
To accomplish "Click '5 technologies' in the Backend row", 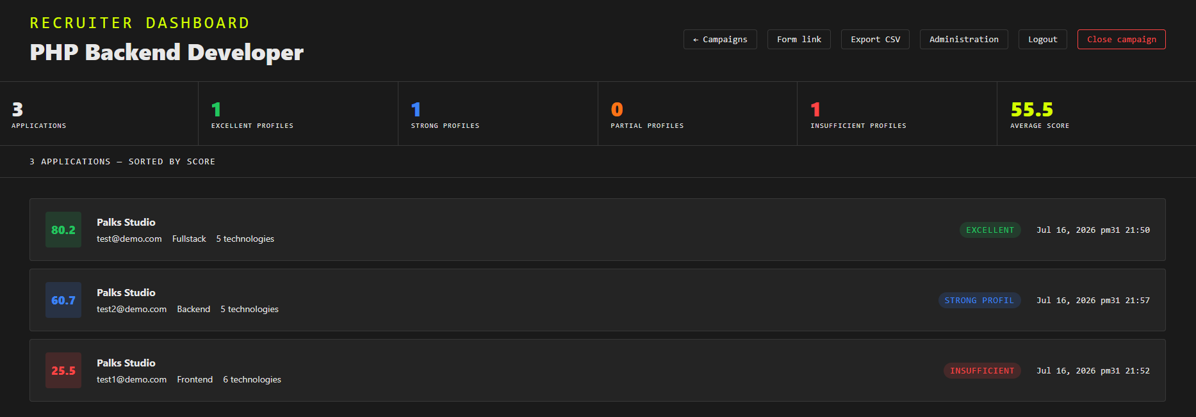I will coord(249,309).
